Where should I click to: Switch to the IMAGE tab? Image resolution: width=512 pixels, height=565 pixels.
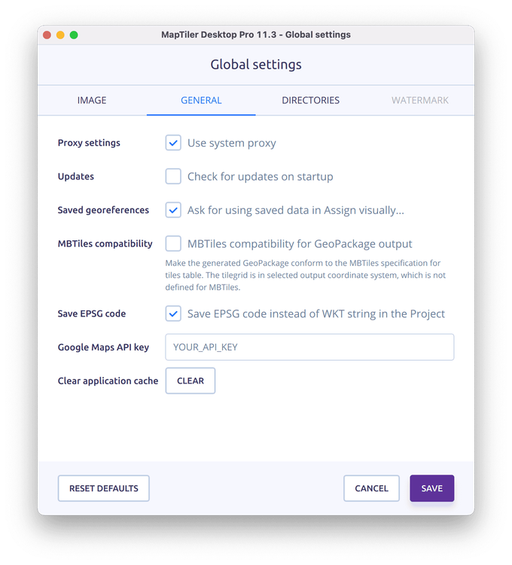coord(92,100)
